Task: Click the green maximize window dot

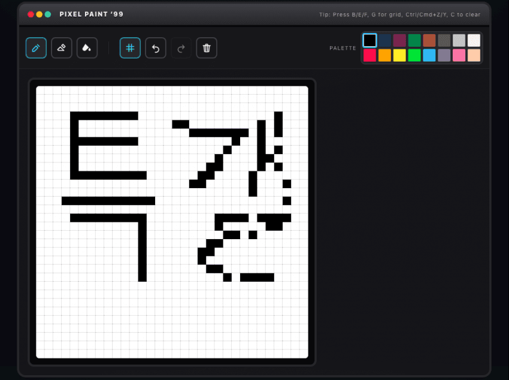Action: pyautogui.click(x=48, y=14)
